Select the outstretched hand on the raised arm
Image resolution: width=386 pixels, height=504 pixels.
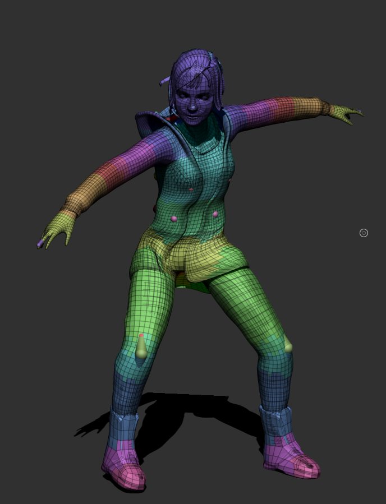click(x=346, y=113)
